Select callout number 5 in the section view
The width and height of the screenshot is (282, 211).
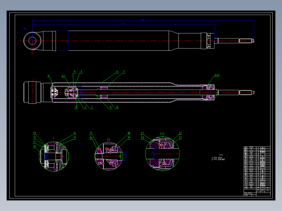click(81, 71)
